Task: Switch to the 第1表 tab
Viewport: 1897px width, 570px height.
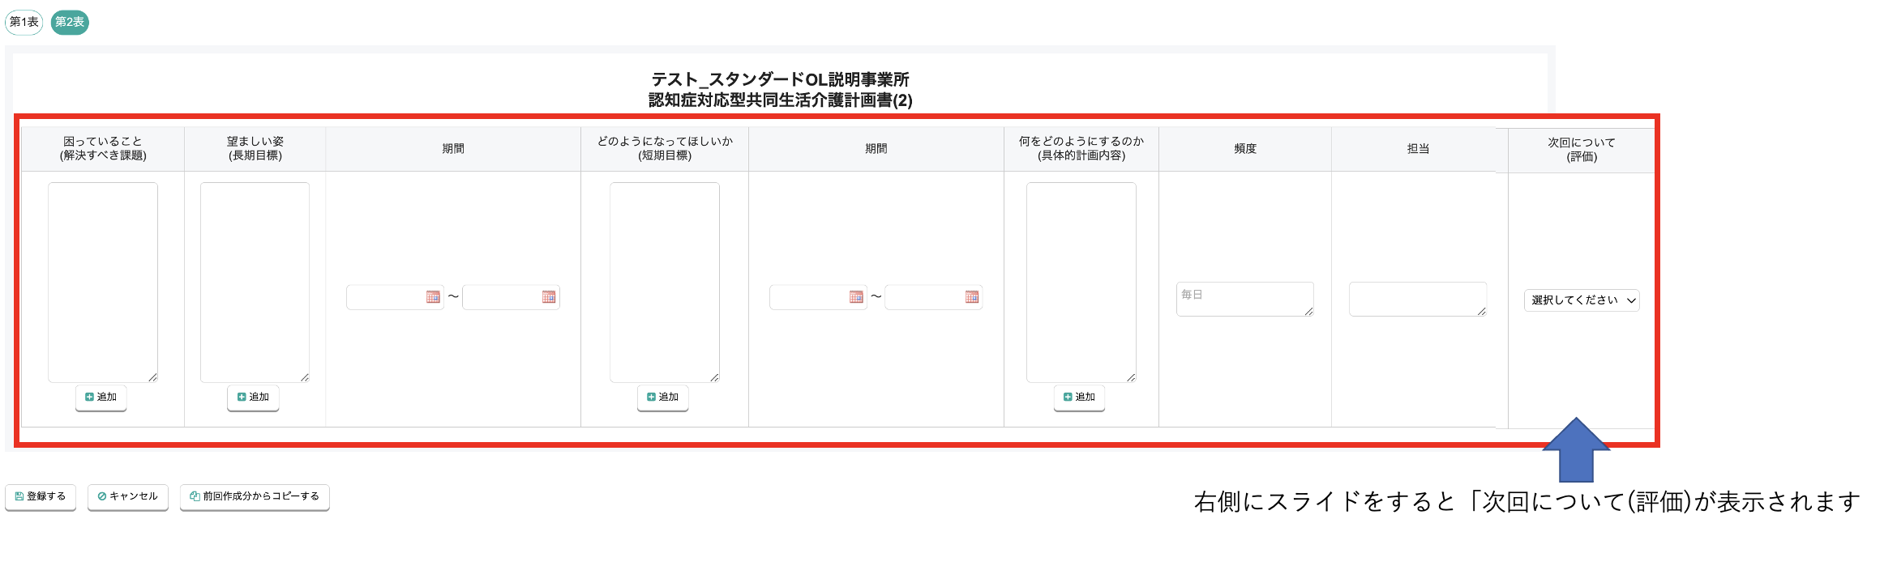Action: 24,22
